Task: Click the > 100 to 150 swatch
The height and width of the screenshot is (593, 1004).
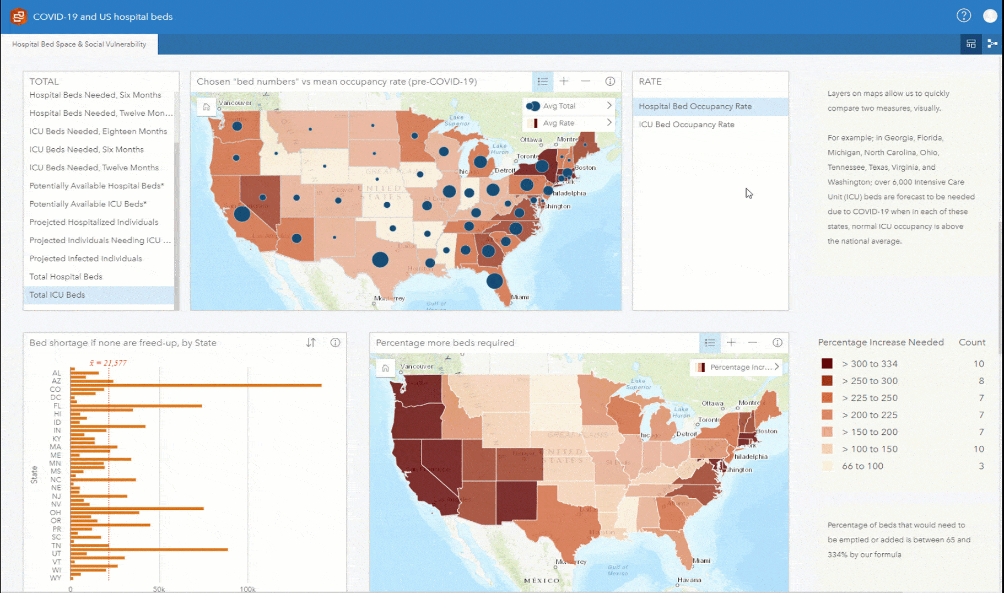Action: tap(827, 449)
